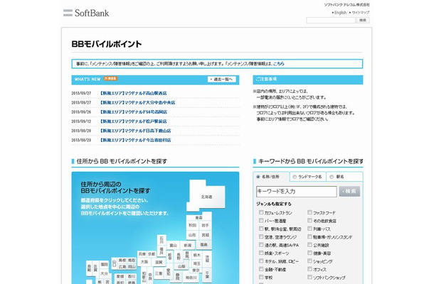This screenshot has width=434, height=284.
Task: Check the 金融・不動産 checkbox
Action: pyautogui.click(x=261, y=269)
